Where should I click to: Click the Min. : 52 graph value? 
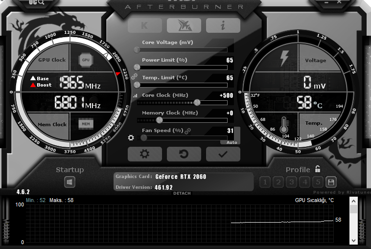36,200
